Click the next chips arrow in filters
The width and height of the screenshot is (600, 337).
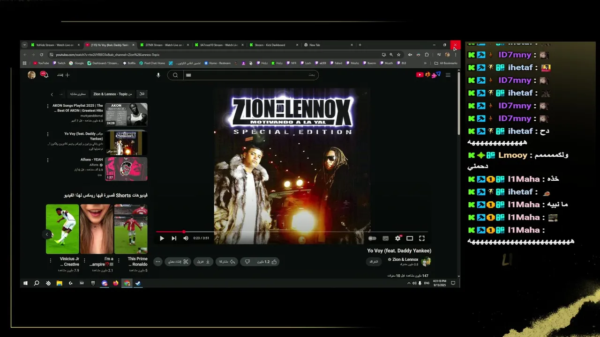52,94
